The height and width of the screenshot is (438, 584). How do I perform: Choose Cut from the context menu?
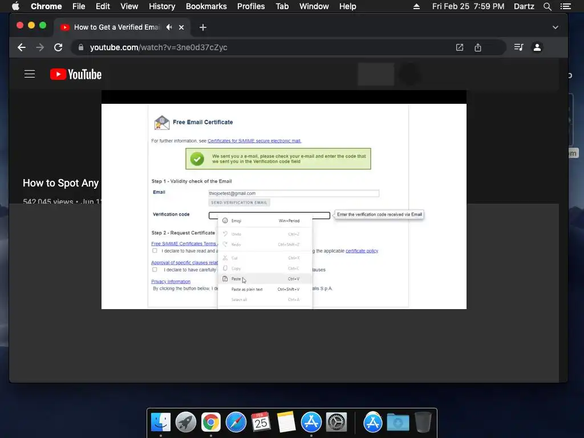tap(265, 258)
